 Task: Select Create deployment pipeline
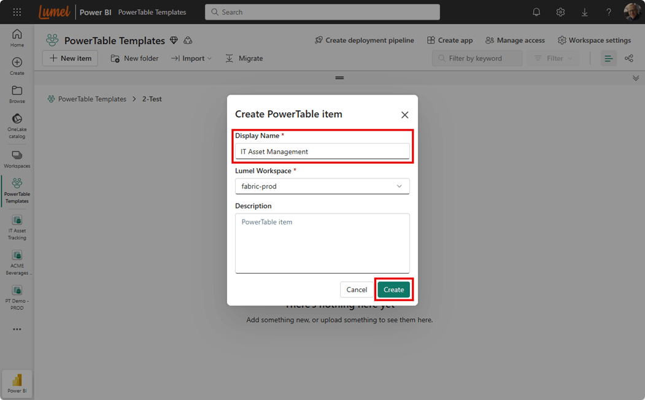tap(364, 40)
